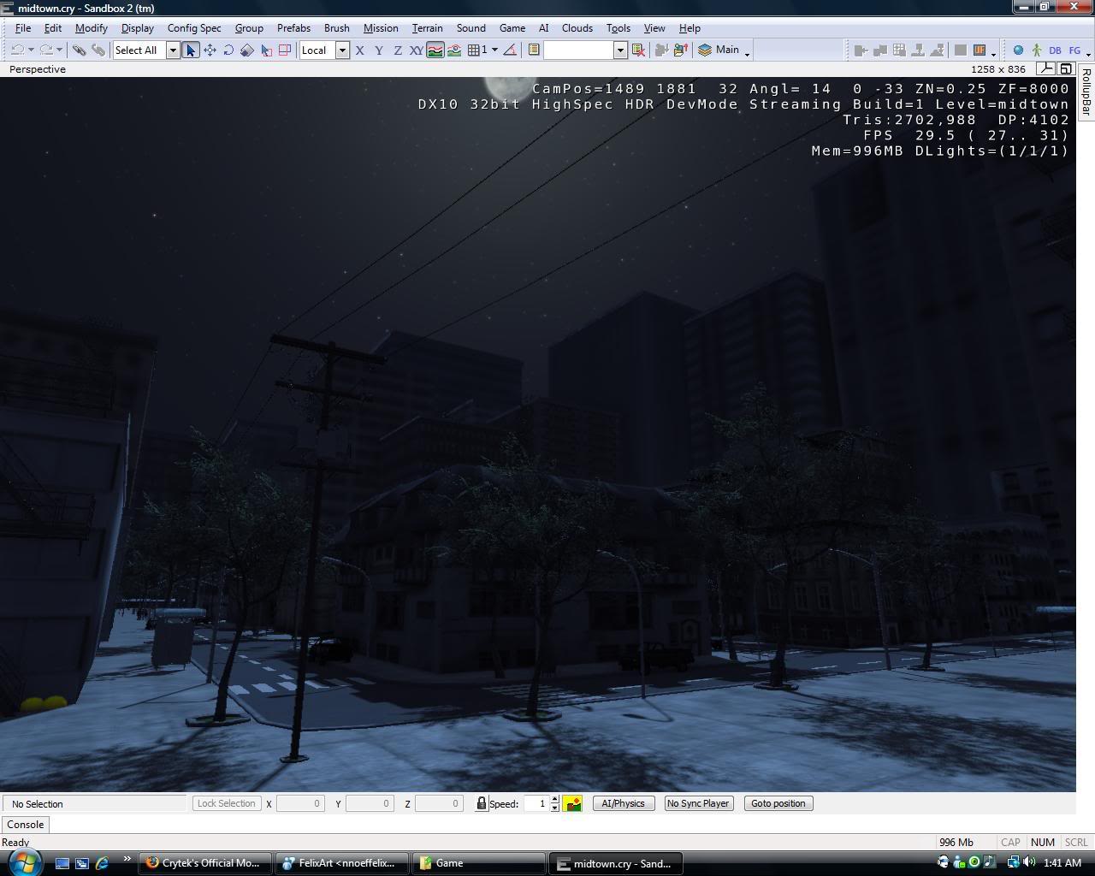Click the Undo arrow icon

point(16,50)
